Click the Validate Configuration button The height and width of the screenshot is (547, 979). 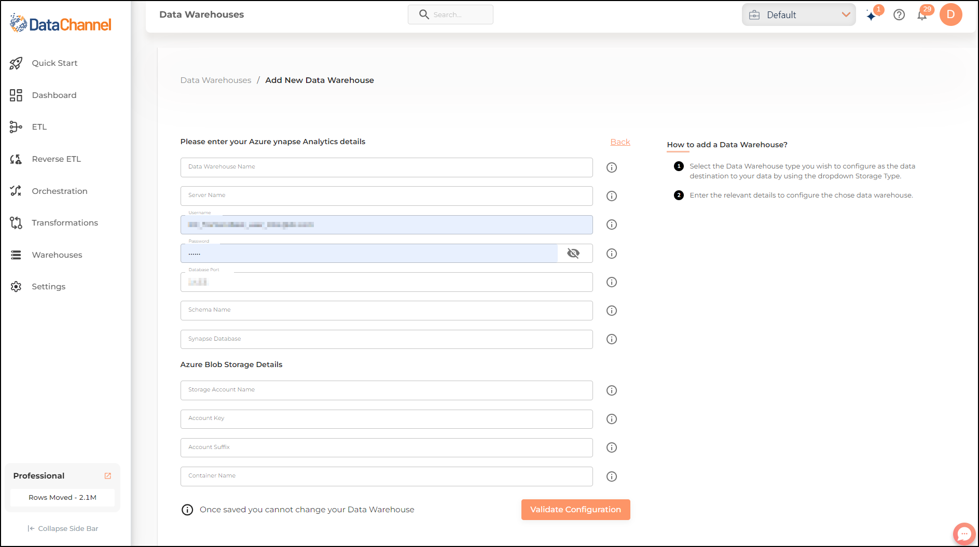[x=575, y=510]
